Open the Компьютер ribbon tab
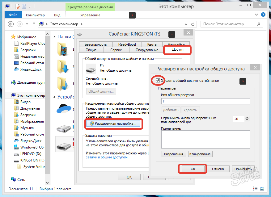 coord(35,15)
